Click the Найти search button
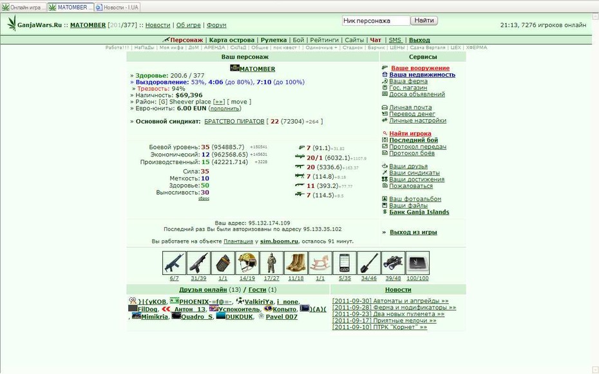The image size is (599, 374). point(424,20)
